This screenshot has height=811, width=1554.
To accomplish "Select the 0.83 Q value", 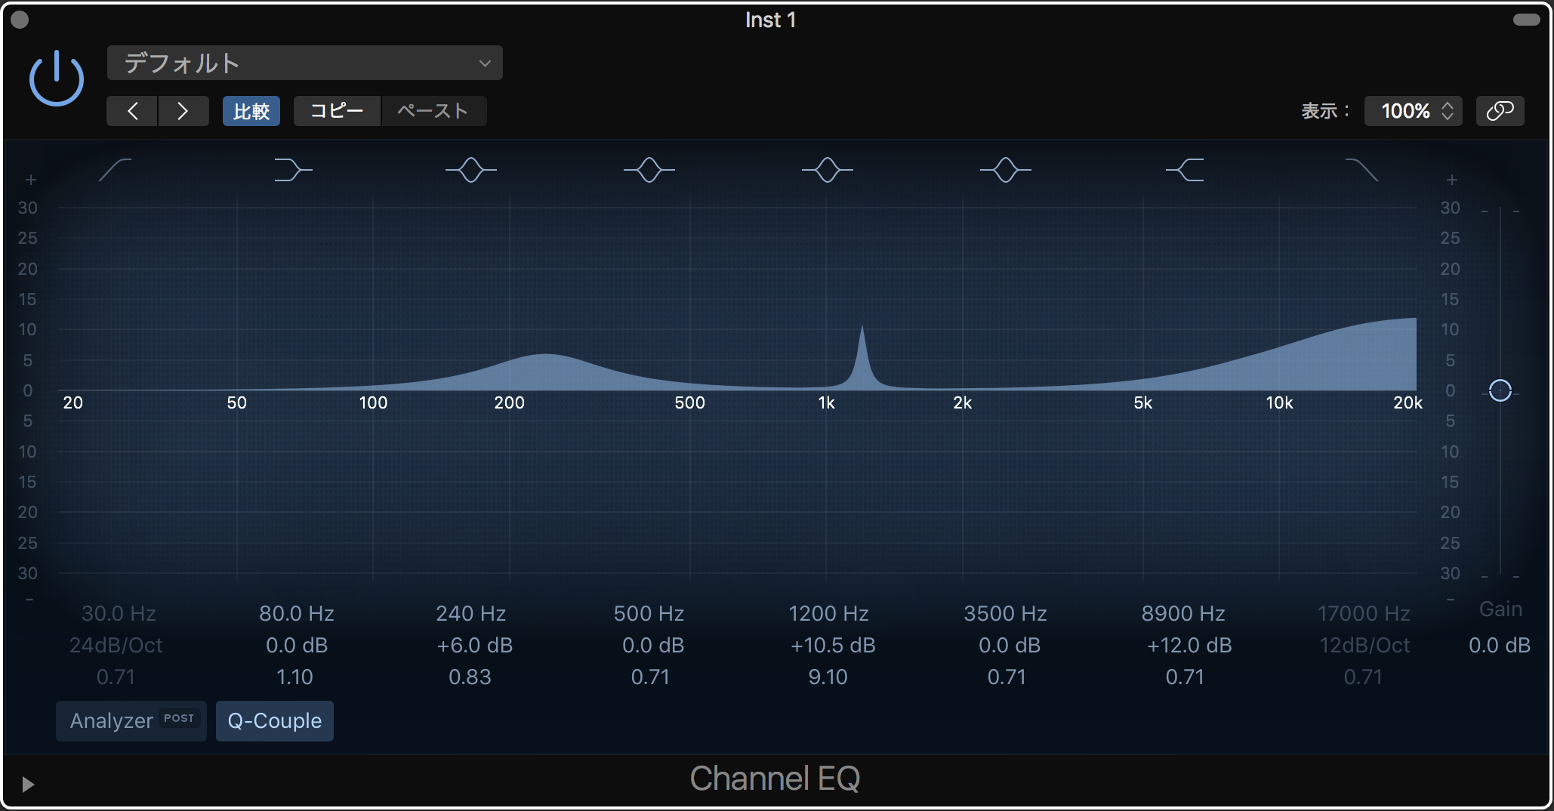I will 470,677.
